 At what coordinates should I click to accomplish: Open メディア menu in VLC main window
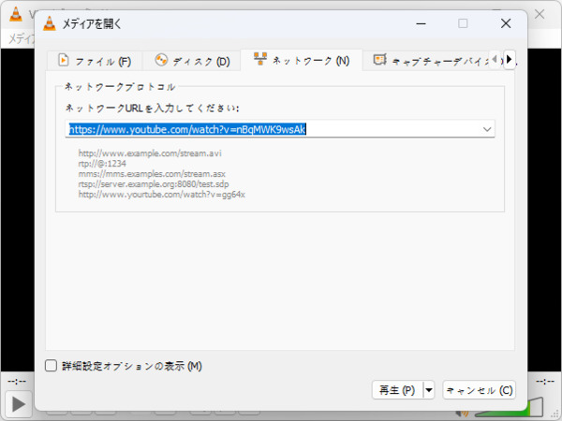[x=21, y=38]
